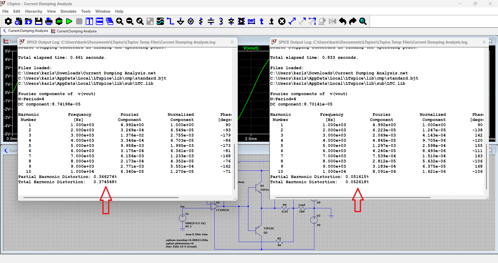Cascade the windows
The image size is (498, 263).
tap(110, 21)
